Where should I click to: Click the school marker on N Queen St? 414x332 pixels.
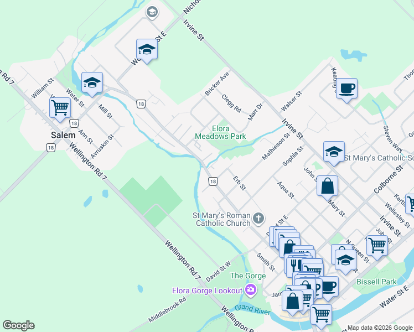tap(345, 261)
